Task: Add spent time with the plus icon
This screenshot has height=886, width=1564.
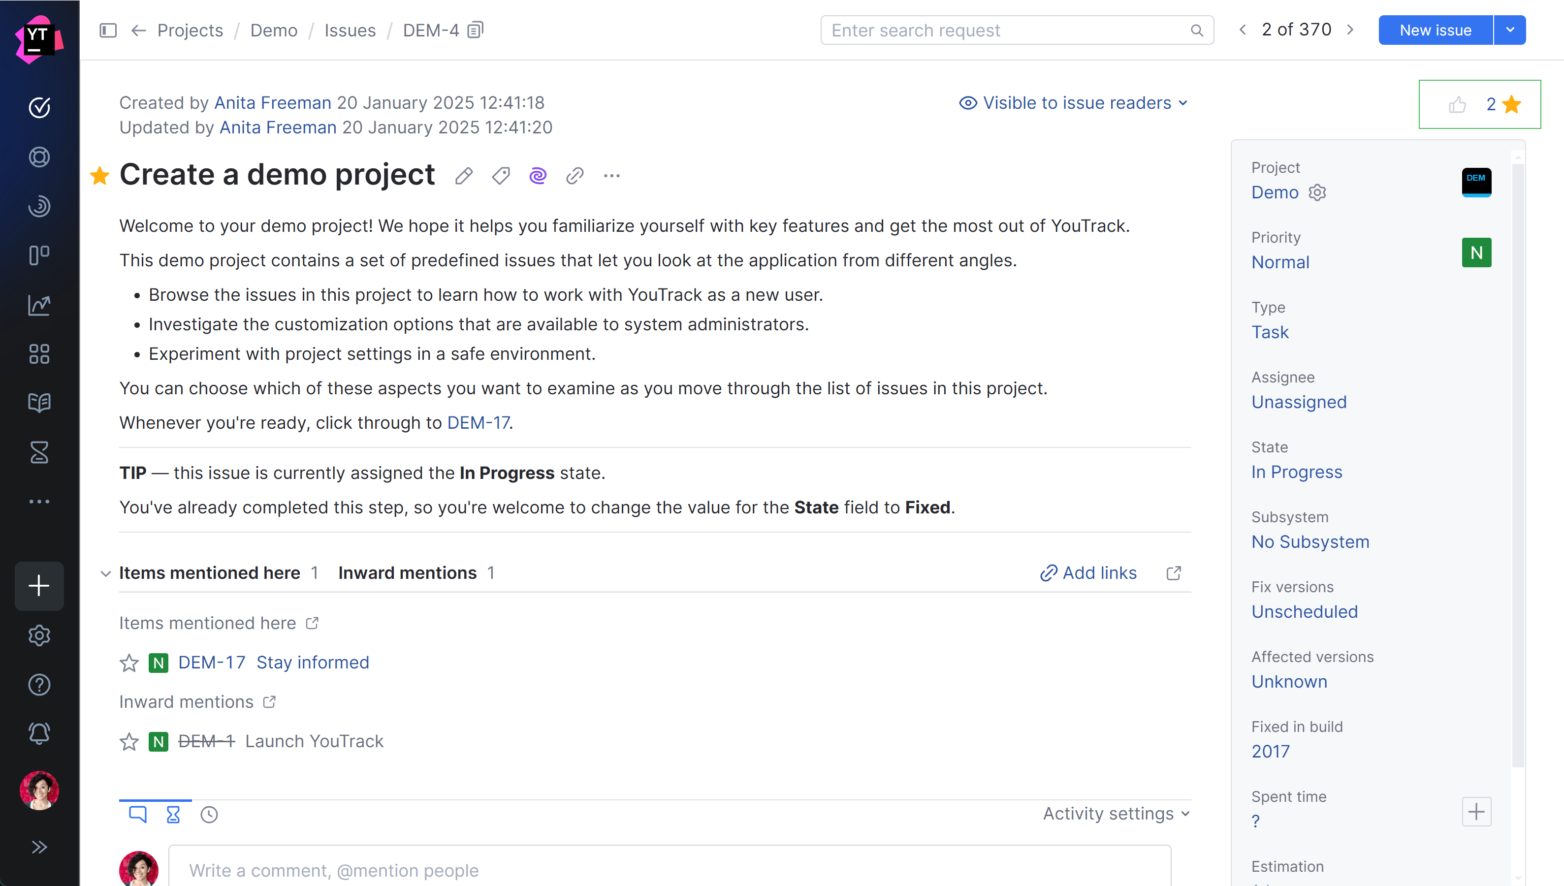Action: [x=1476, y=811]
